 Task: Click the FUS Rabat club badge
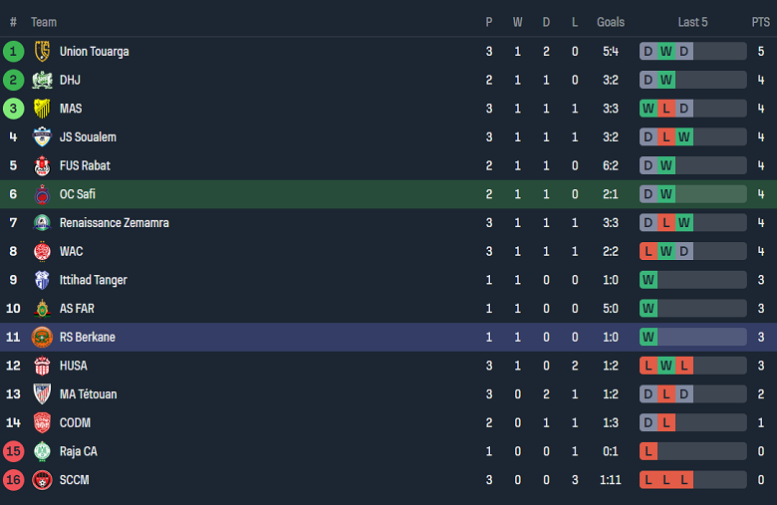pos(42,165)
